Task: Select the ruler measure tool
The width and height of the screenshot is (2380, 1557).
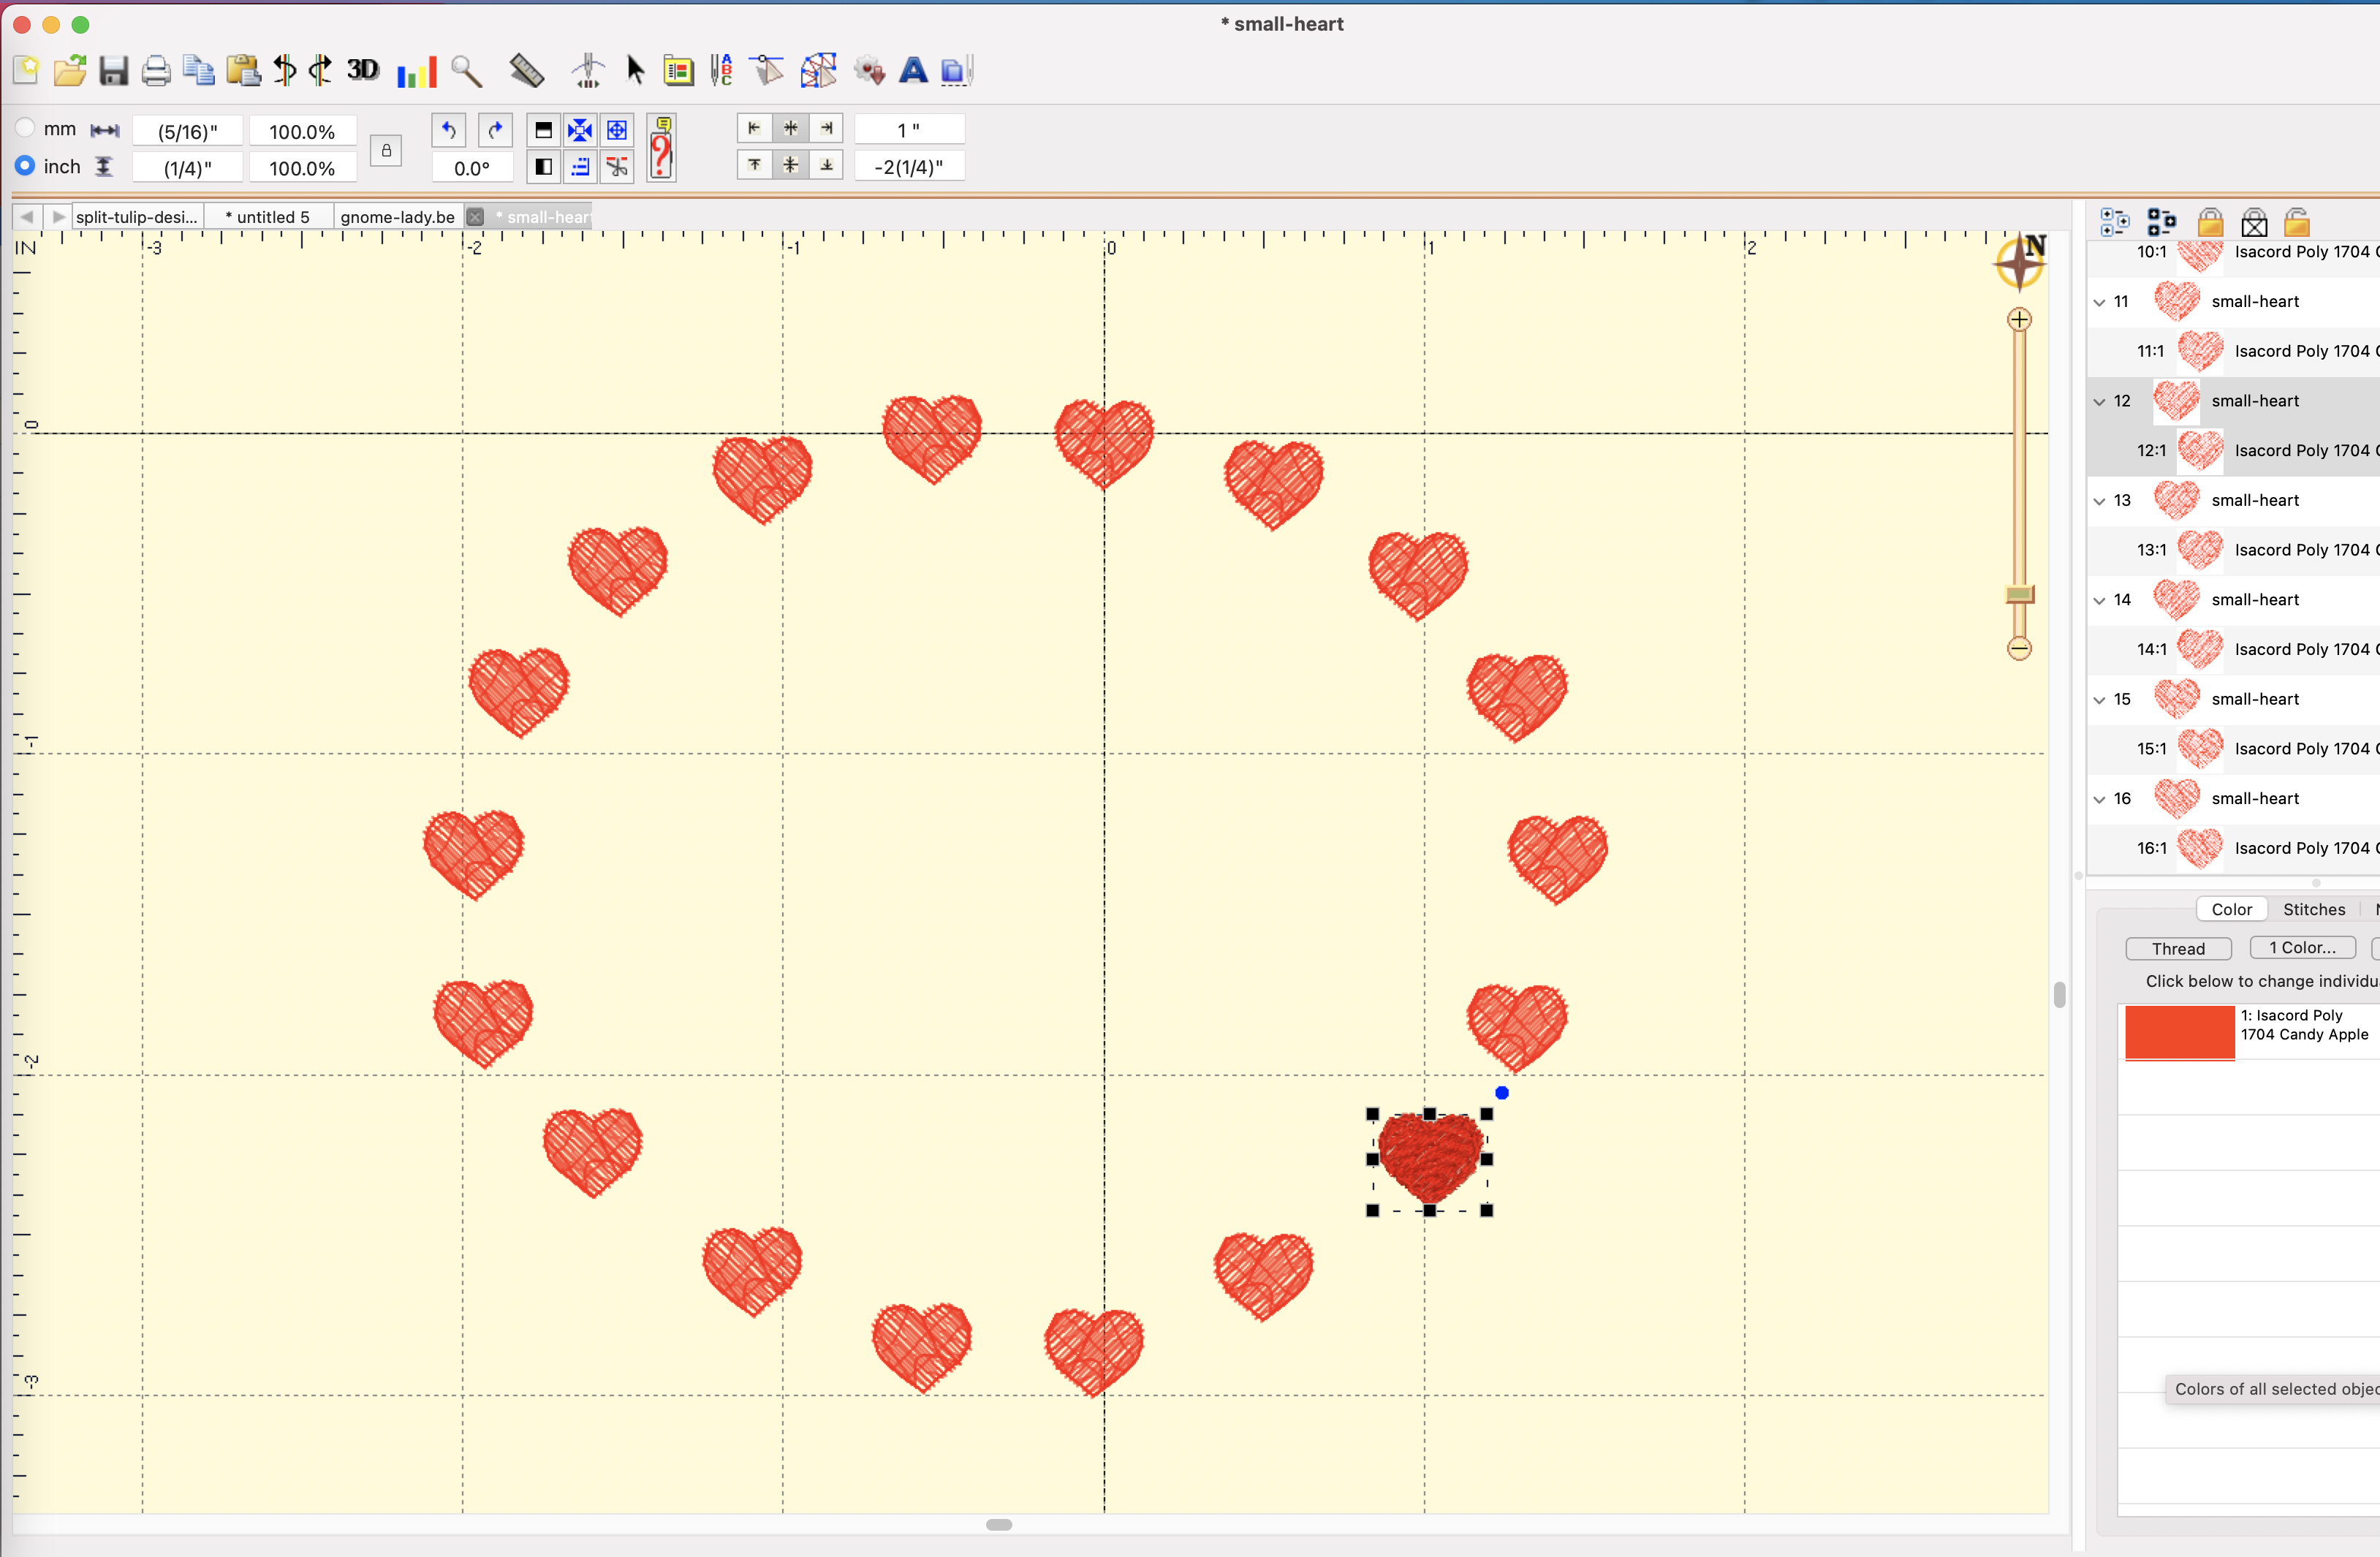Action: [x=527, y=70]
